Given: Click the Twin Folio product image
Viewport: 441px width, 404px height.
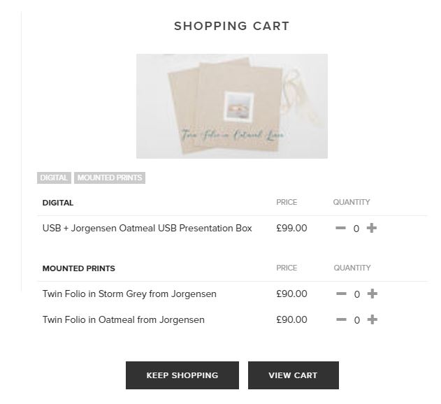Looking at the screenshot, I should [x=231, y=106].
